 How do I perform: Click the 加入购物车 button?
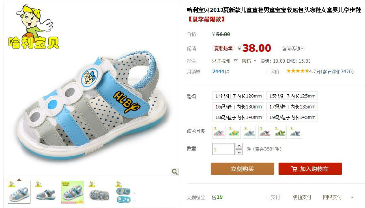(x=310, y=169)
